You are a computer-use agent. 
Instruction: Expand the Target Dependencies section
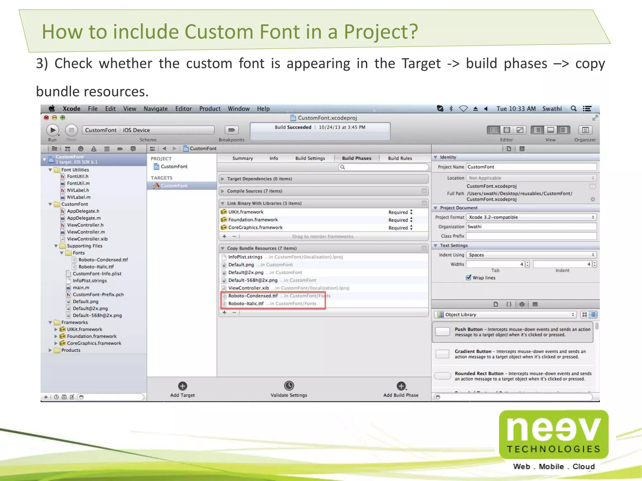(223, 179)
